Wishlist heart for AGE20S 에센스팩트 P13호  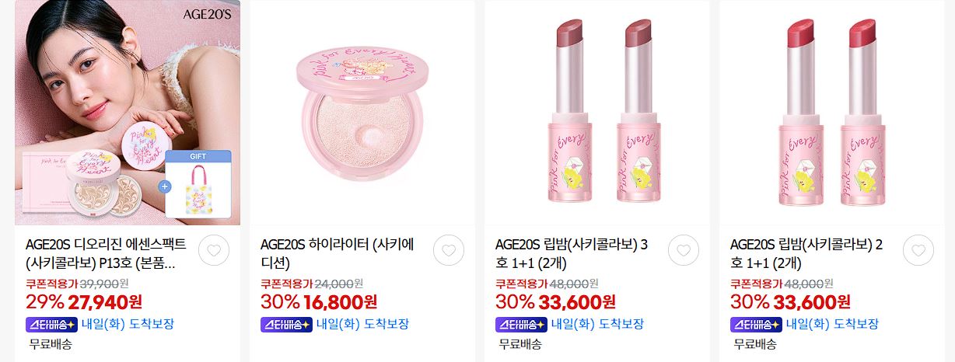[x=214, y=250]
